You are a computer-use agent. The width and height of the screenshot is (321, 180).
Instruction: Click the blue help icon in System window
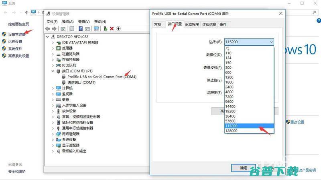[319, 21]
